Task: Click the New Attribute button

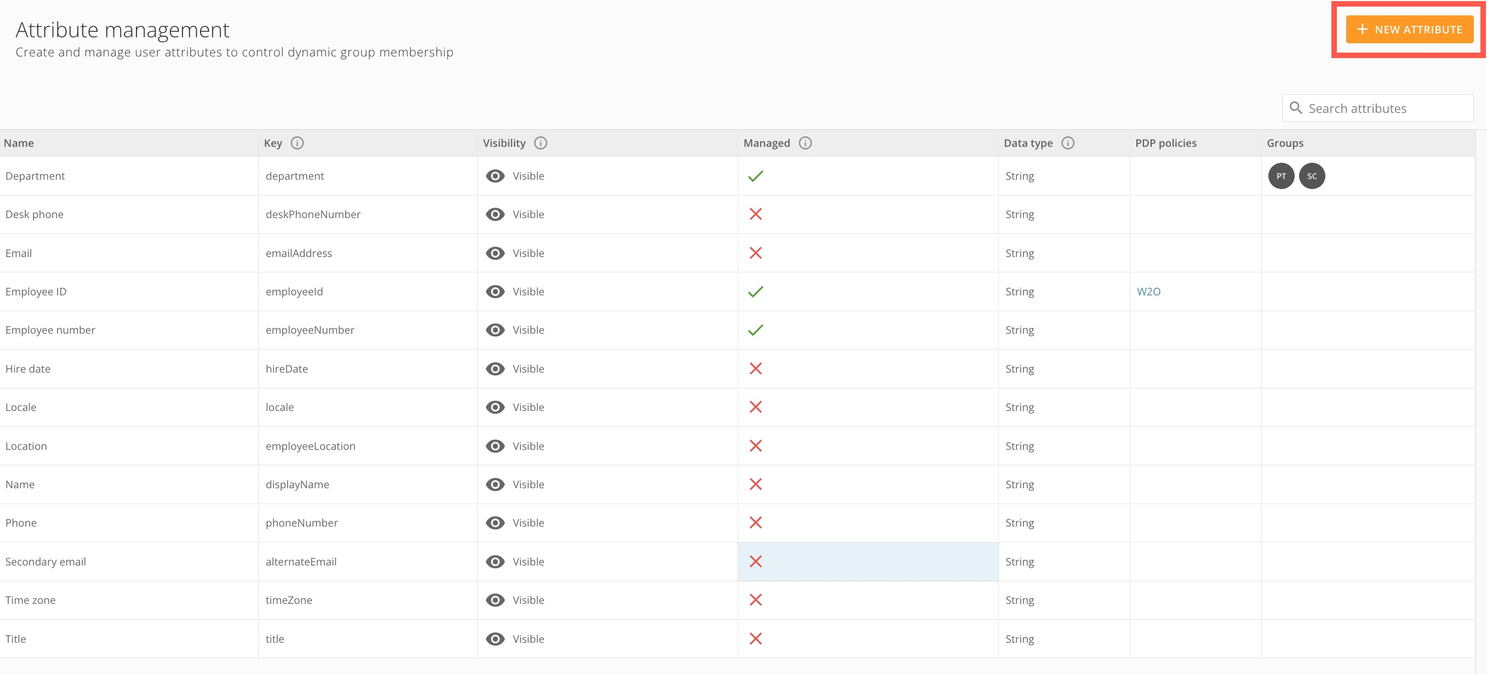Action: pos(1409,30)
